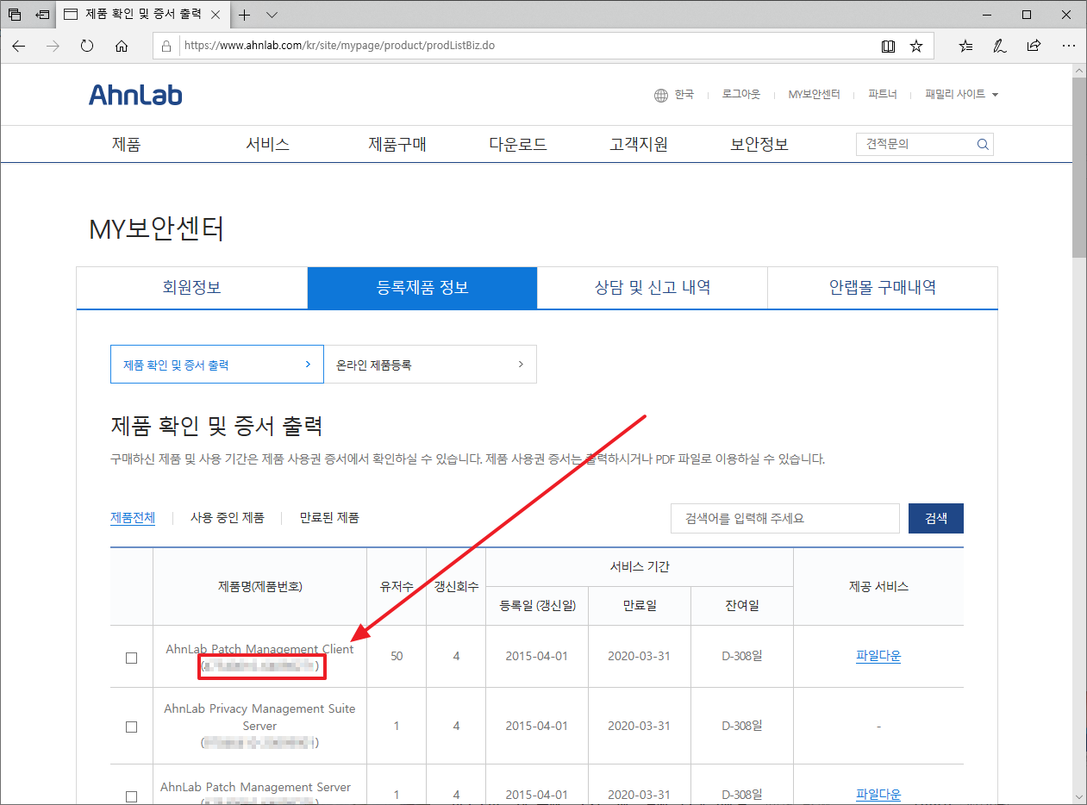Click the browser address bar URL
The height and width of the screenshot is (805, 1087).
[x=339, y=46]
